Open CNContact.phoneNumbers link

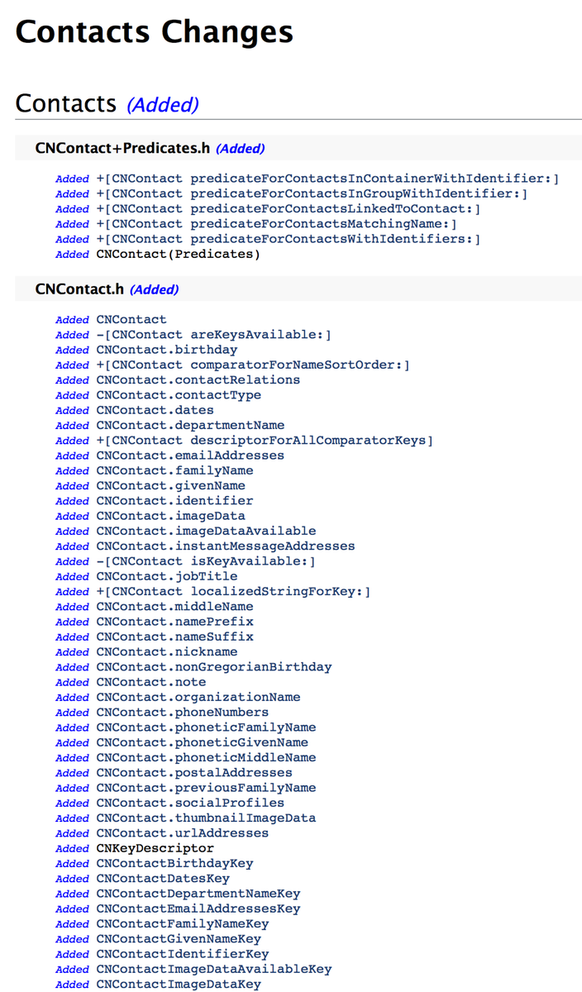(182, 712)
